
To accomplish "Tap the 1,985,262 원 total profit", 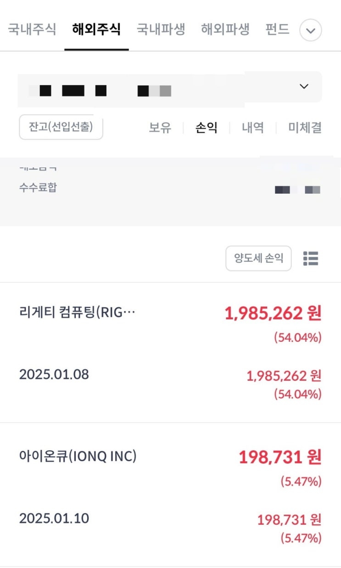I will tap(273, 314).
